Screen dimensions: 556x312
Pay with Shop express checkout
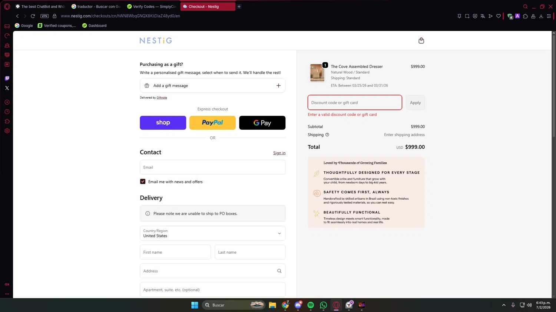[x=163, y=123]
